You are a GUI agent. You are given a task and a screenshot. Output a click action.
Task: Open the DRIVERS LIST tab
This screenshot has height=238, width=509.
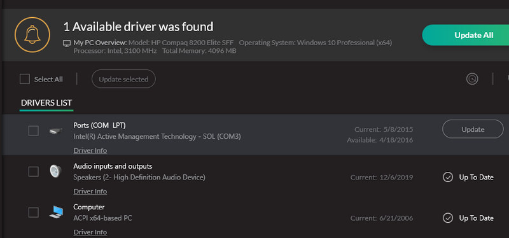46,103
